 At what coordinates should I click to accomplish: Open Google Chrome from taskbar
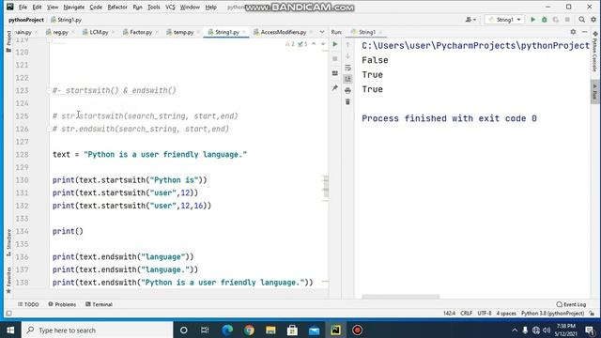click(x=249, y=330)
